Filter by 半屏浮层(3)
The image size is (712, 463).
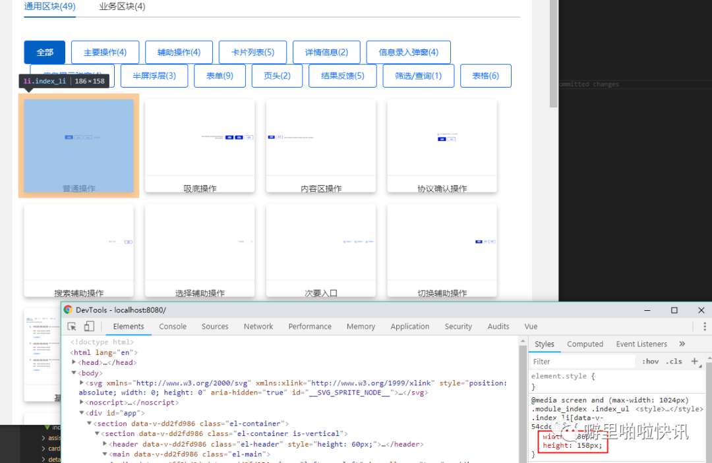click(154, 76)
